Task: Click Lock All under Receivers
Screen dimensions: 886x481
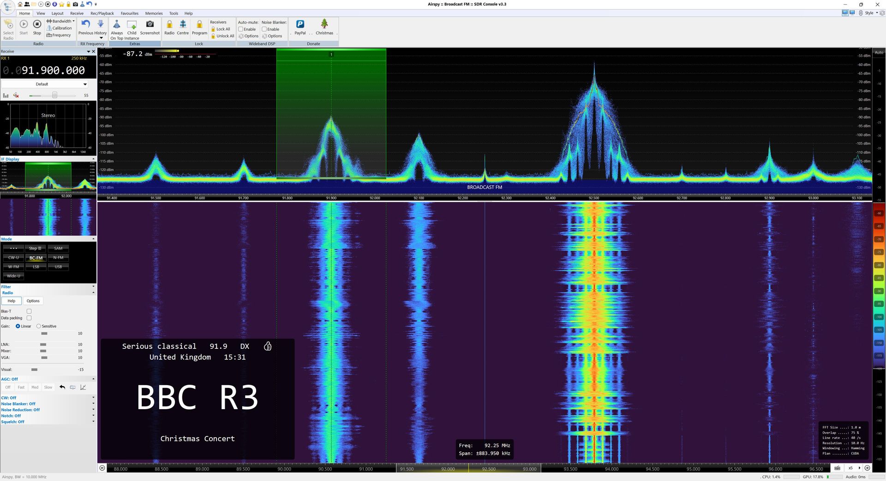Action: [x=221, y=29]
